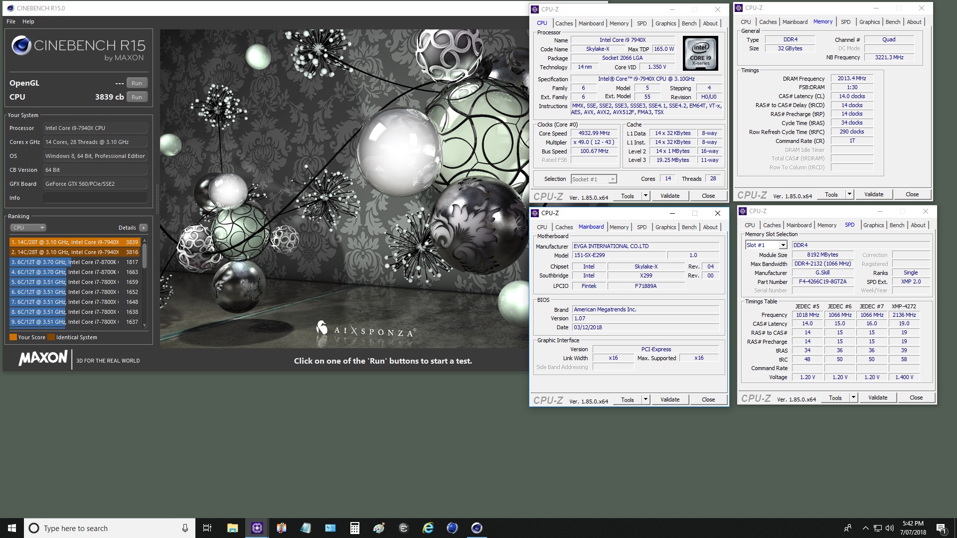
Task: Select ranking row 3 i7-8700K 1817
Action: (x=75, y=262)
